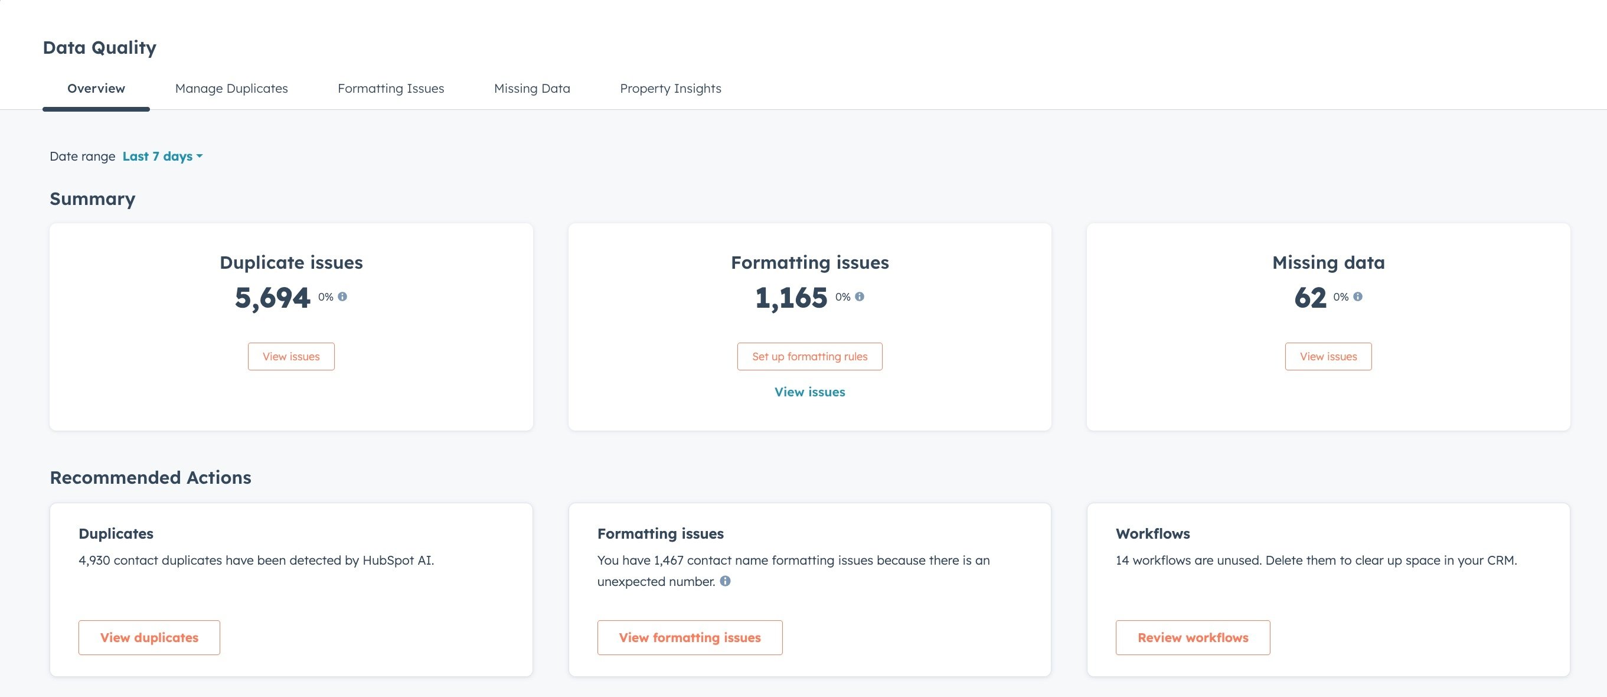Select the Overview tab

point(96,89)
